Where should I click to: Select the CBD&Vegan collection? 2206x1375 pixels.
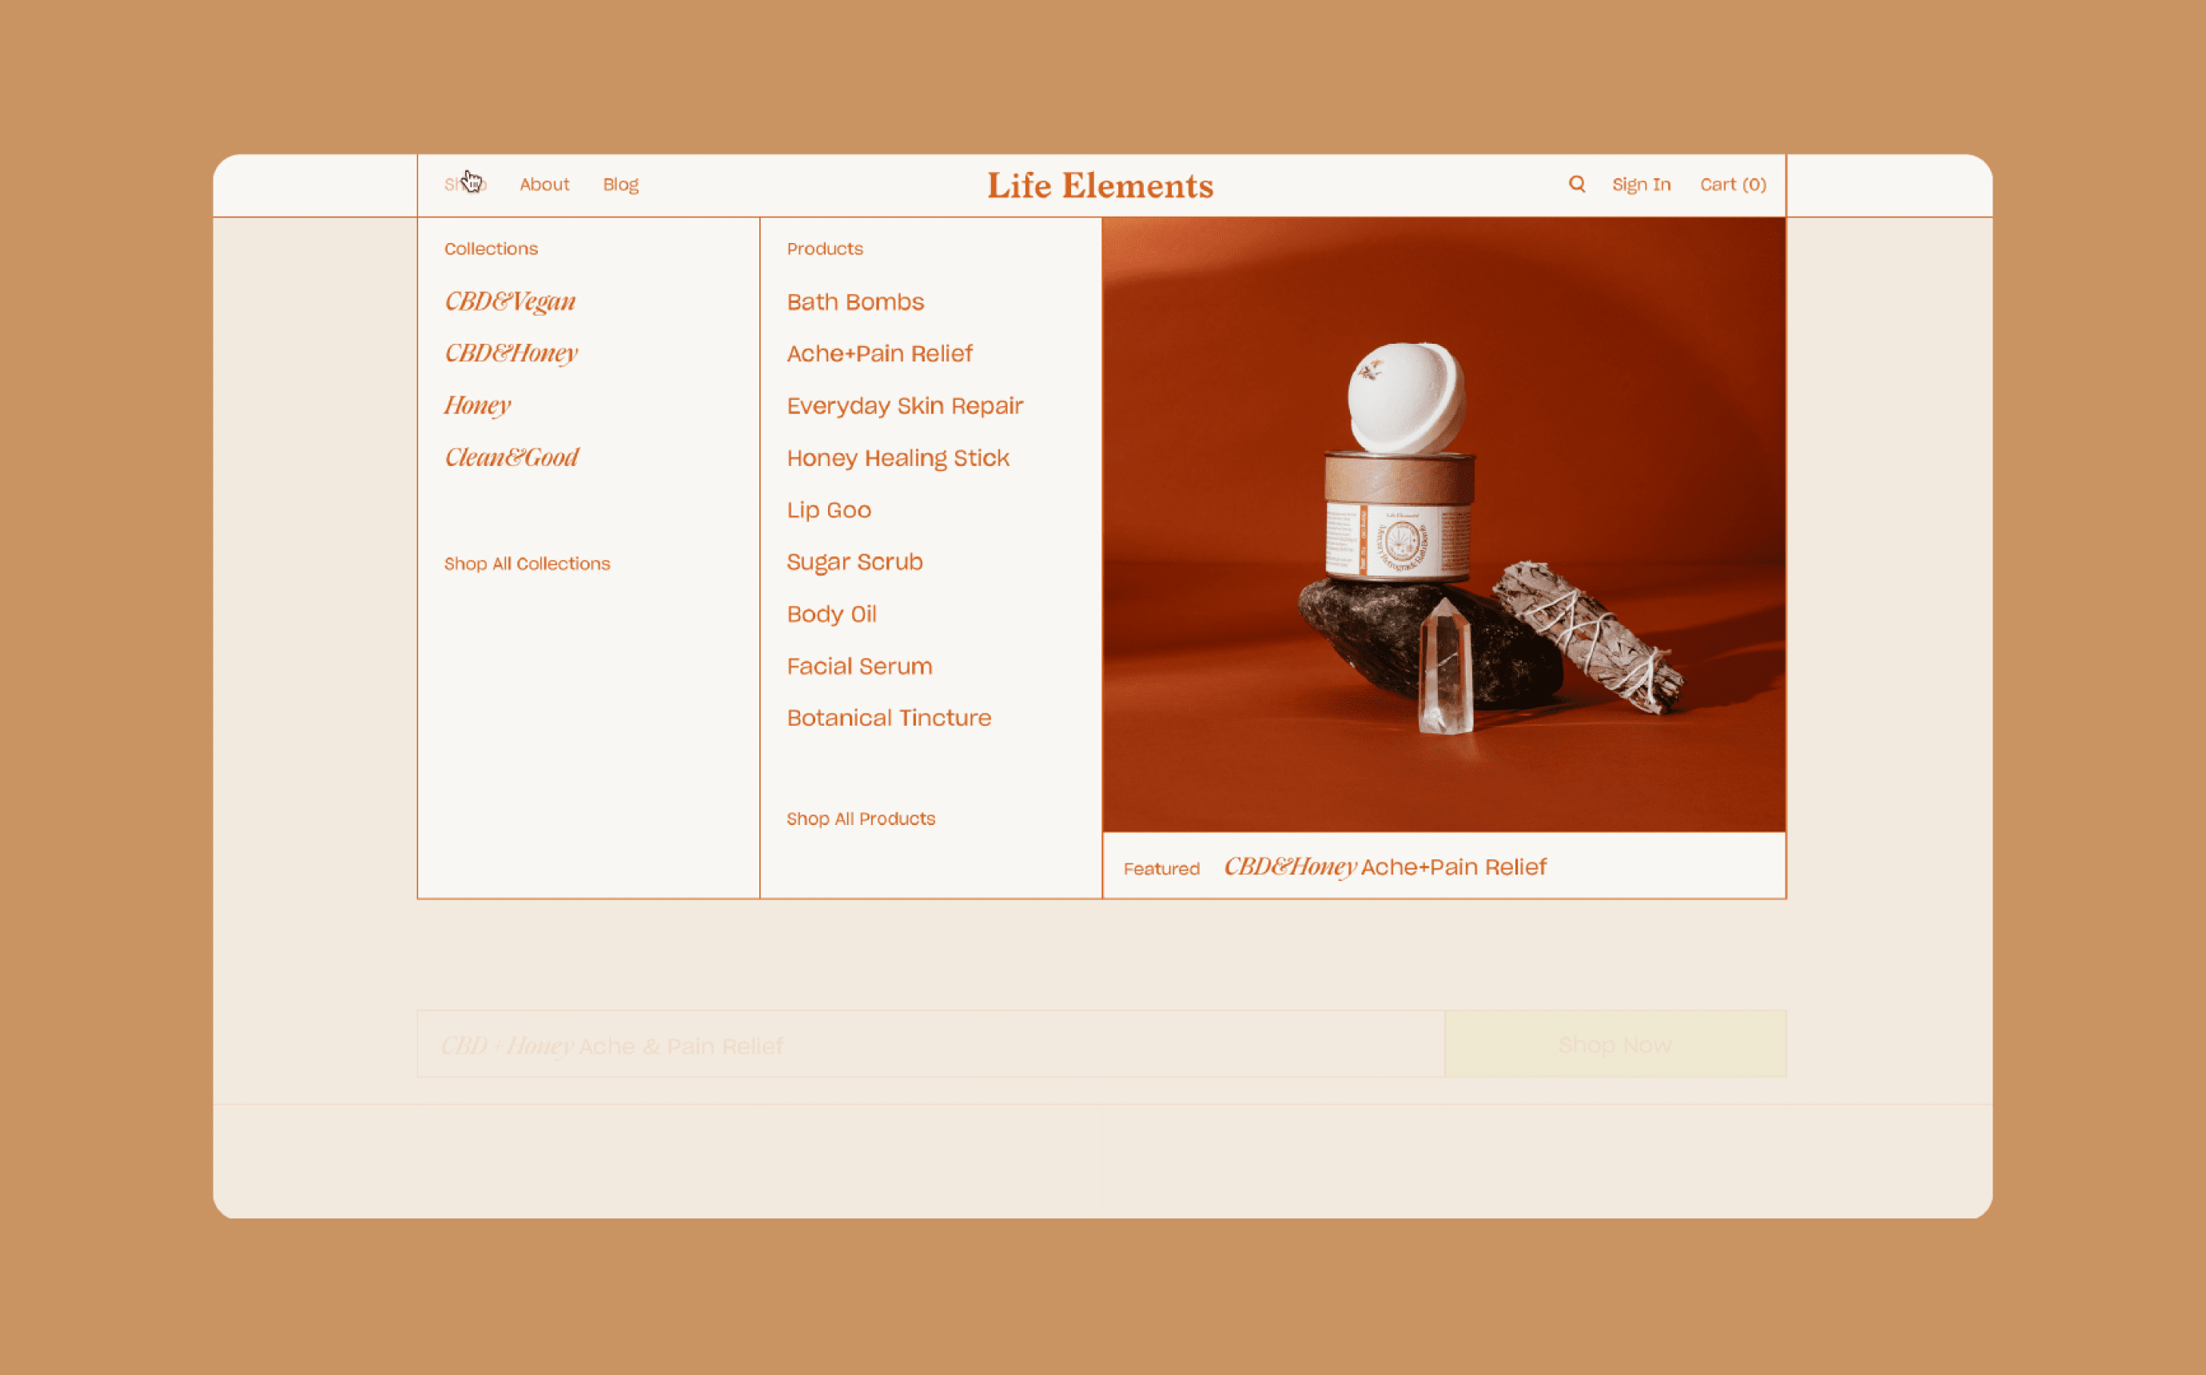pyautogui.click(x=510, y=301)
